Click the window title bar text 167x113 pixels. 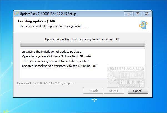tap(48, 14)
